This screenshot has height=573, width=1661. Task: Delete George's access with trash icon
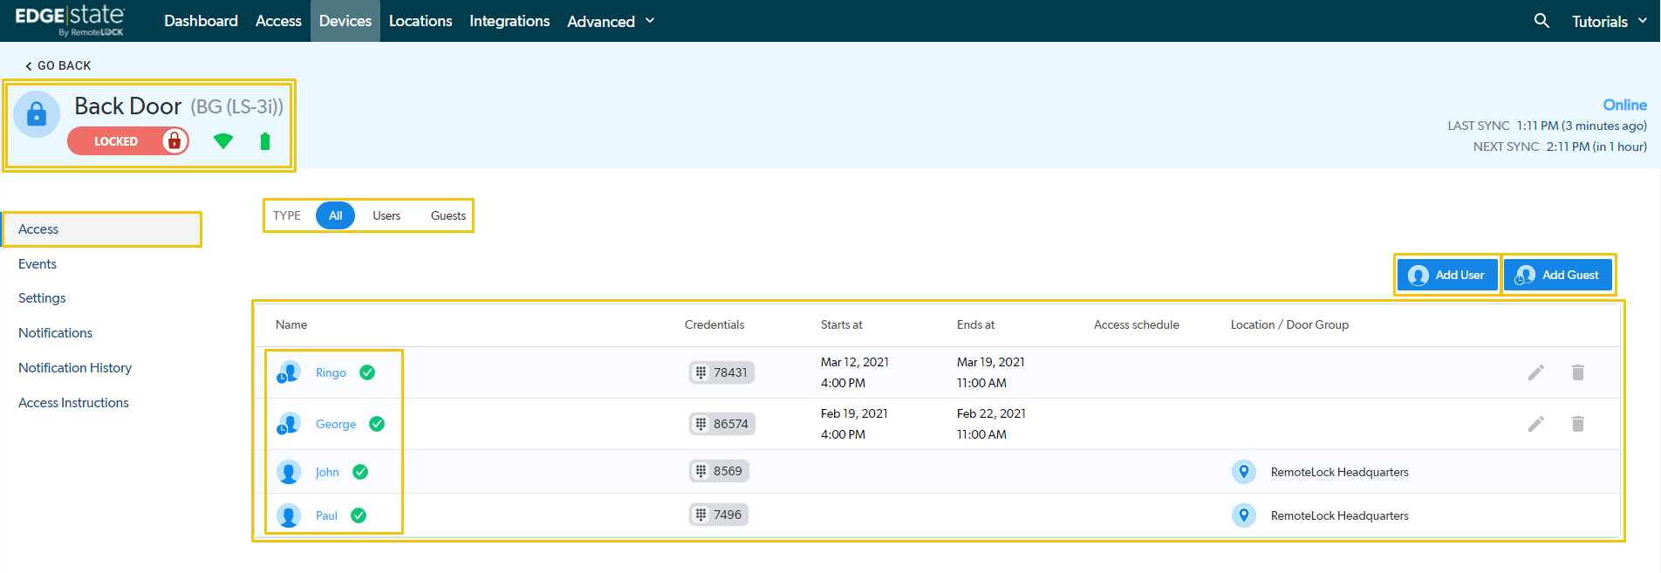click(x=1577, y=424)
